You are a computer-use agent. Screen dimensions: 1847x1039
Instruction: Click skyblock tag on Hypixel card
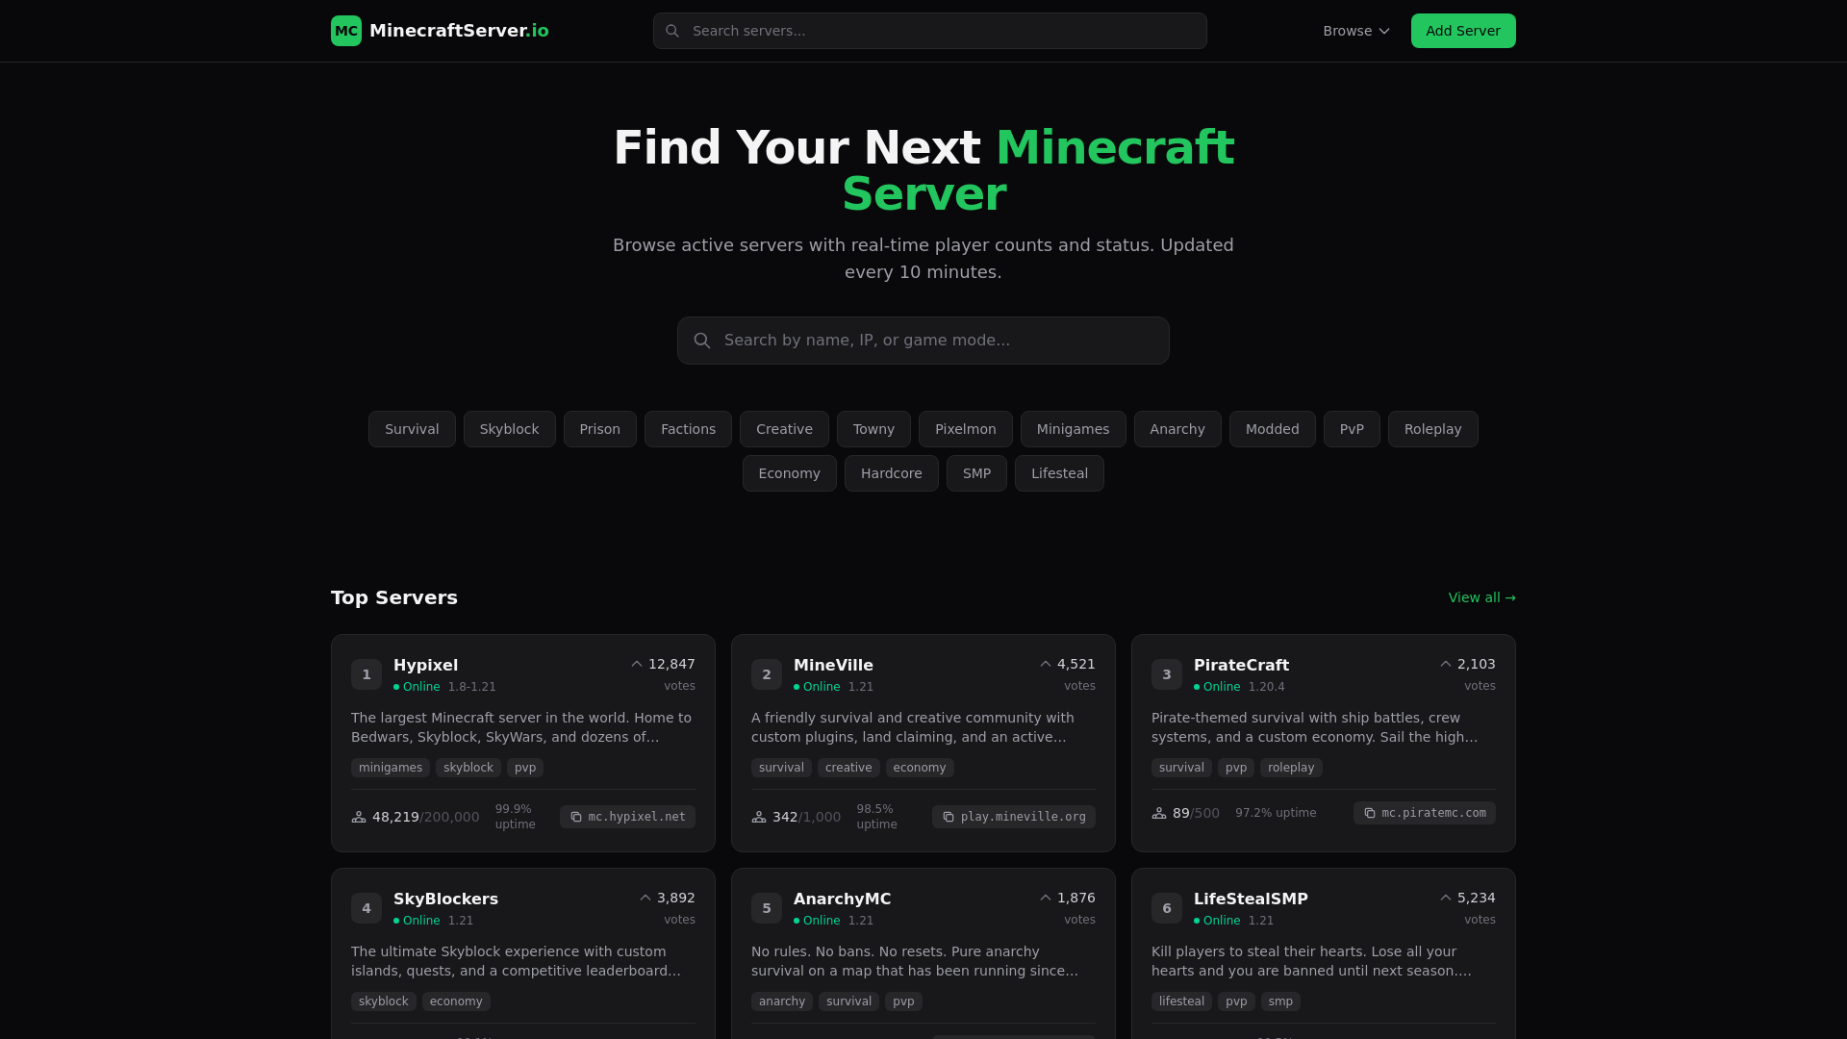(x=468, y=768)
